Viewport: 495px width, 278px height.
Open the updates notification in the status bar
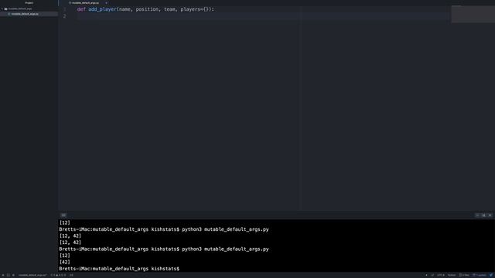coord(480,275)
